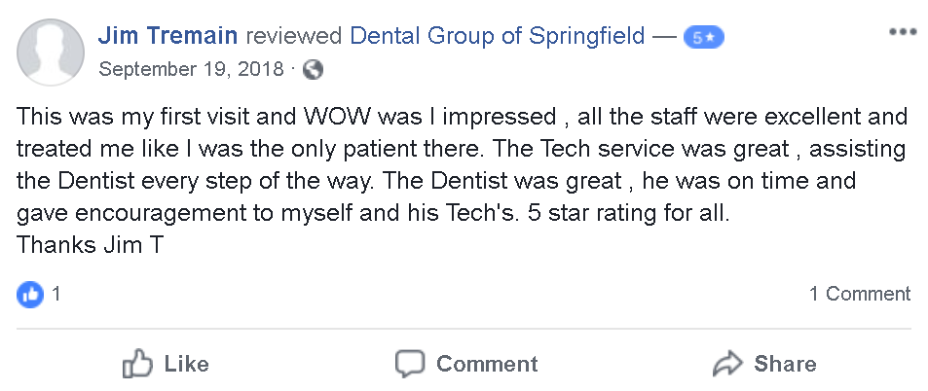This screenshot has width=928, height=391.
Task: Click the blue thumbs-up reaction icon
Action: (x=30, y=294)
